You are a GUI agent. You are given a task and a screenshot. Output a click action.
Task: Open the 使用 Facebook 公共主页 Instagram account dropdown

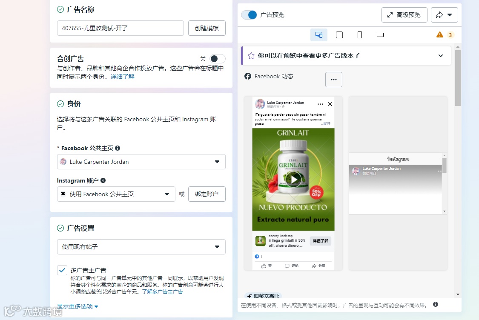[116, 194]
